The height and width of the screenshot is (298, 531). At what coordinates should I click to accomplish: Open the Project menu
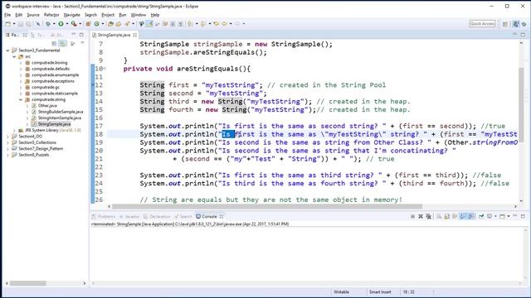pos(108,15)
